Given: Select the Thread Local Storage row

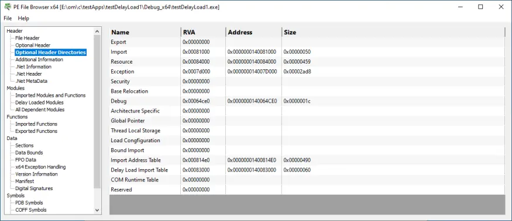Looking at the screenshot, I should tap(307, 131).
